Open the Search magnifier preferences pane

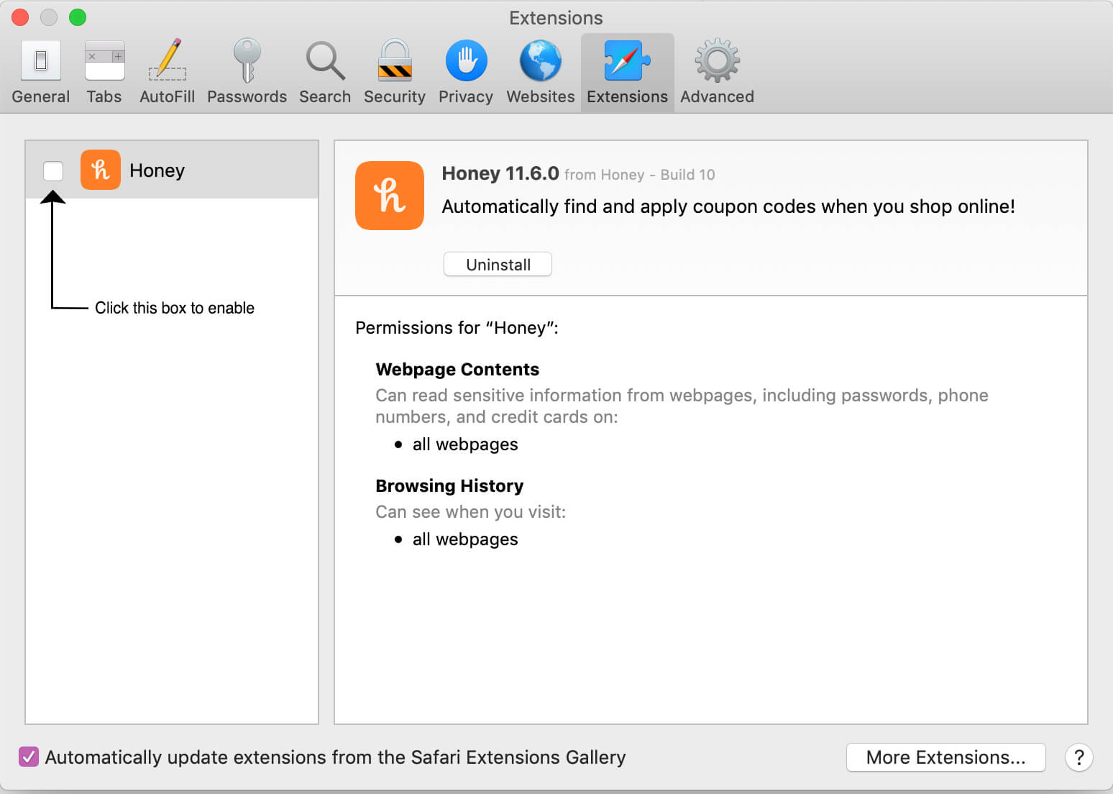tap(325, 73)
